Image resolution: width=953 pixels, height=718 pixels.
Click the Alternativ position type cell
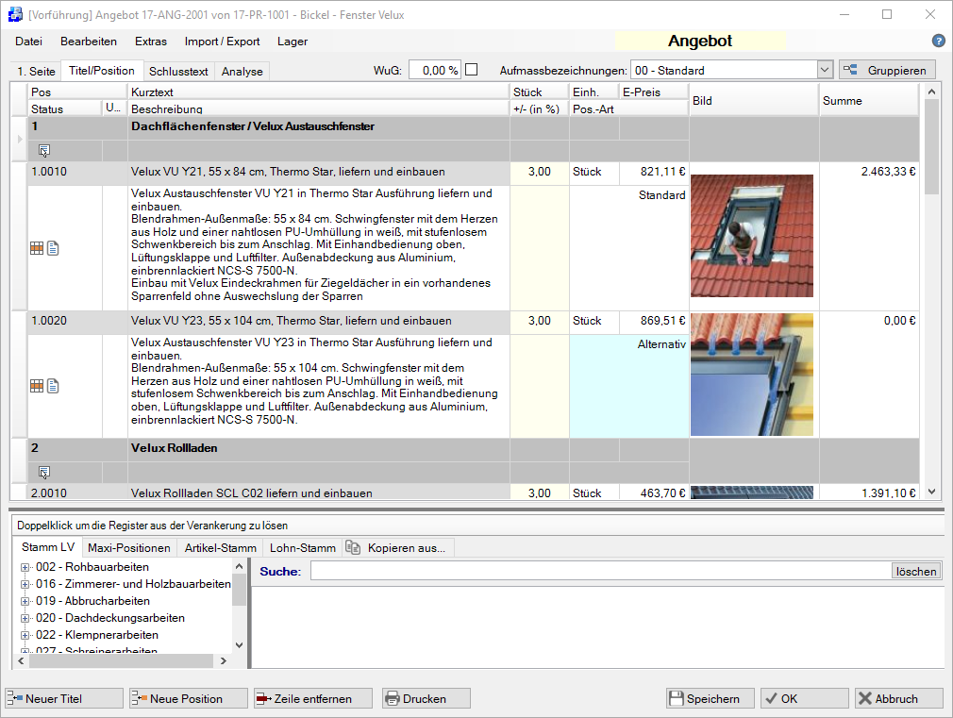(629, 386)
